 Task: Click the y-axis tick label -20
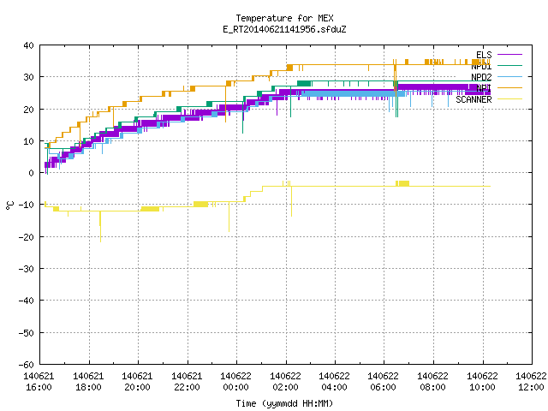pos(27,237)
